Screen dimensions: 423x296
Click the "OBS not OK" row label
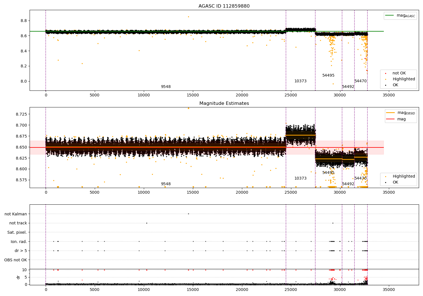[16, 260]
